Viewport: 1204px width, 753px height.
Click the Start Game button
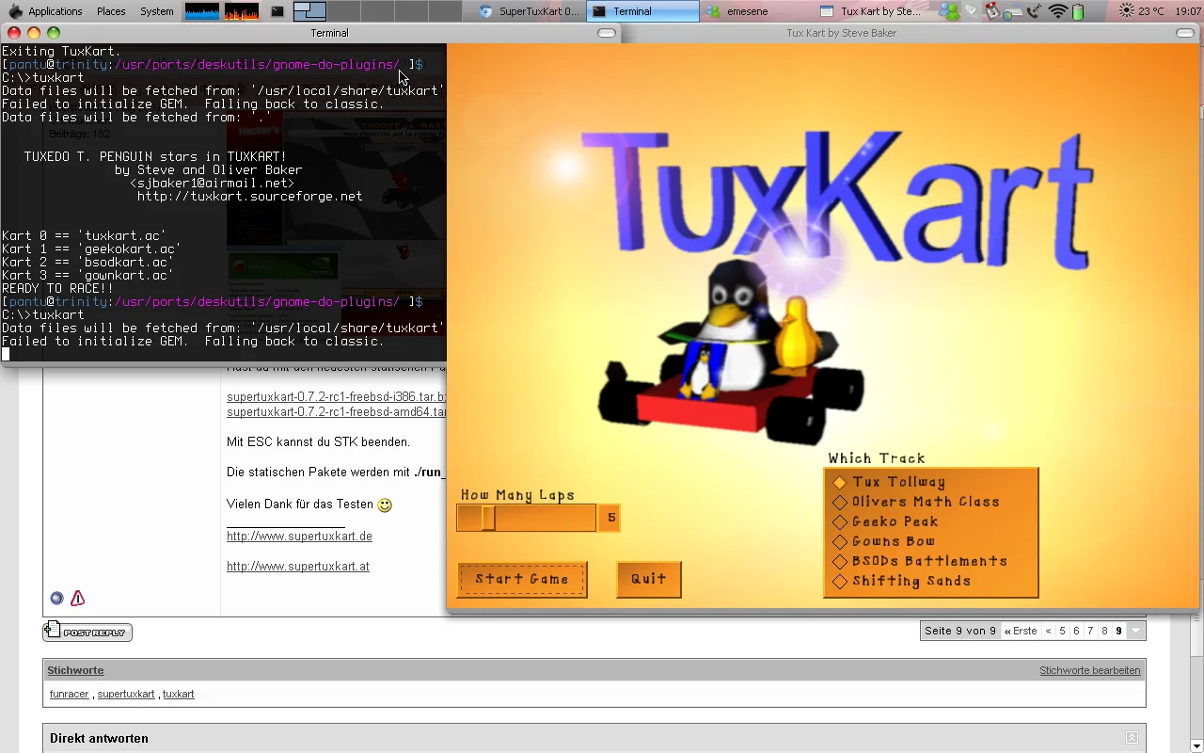coord(522,579)
